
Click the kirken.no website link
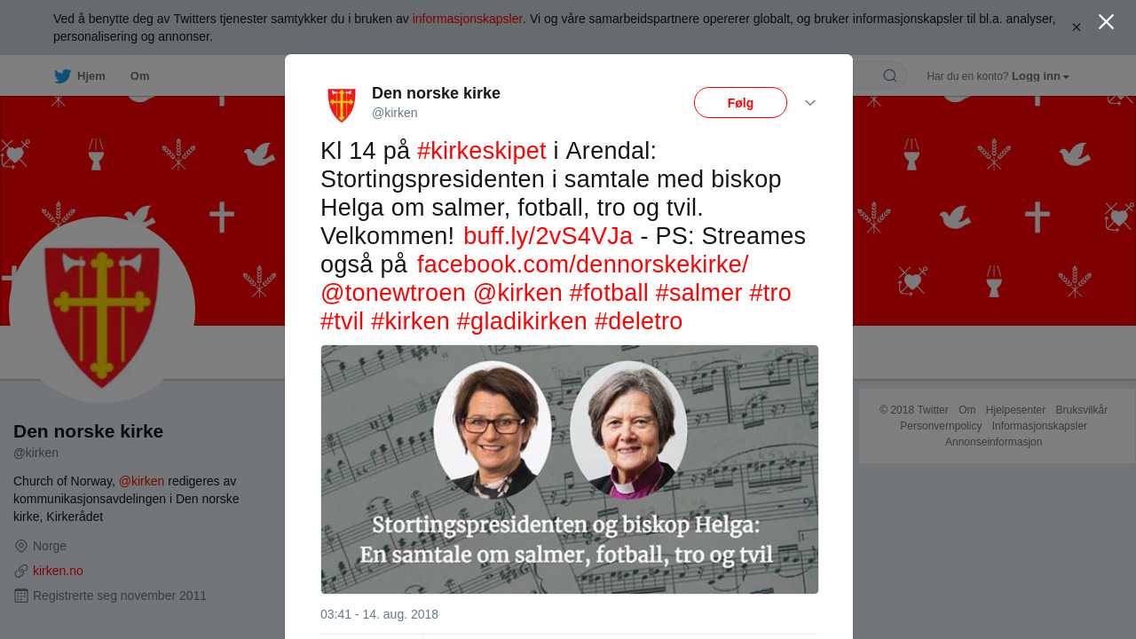pos(58,571)
